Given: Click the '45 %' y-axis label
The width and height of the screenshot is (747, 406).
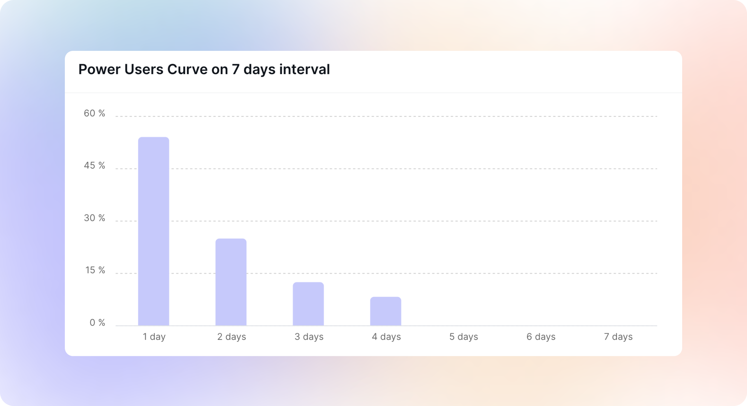Looking at the screenshot, I should (x=94, y=165).
